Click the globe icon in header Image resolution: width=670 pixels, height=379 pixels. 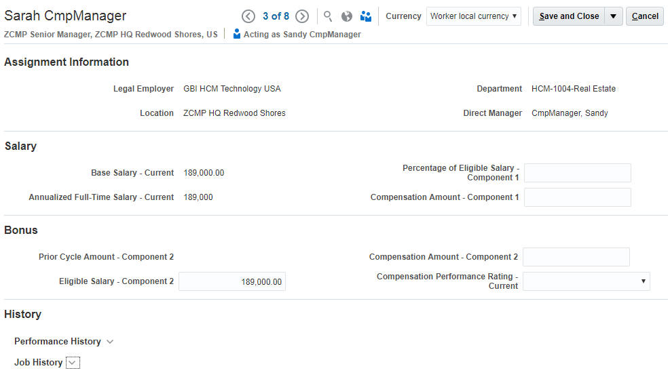[x=347, y=16]
